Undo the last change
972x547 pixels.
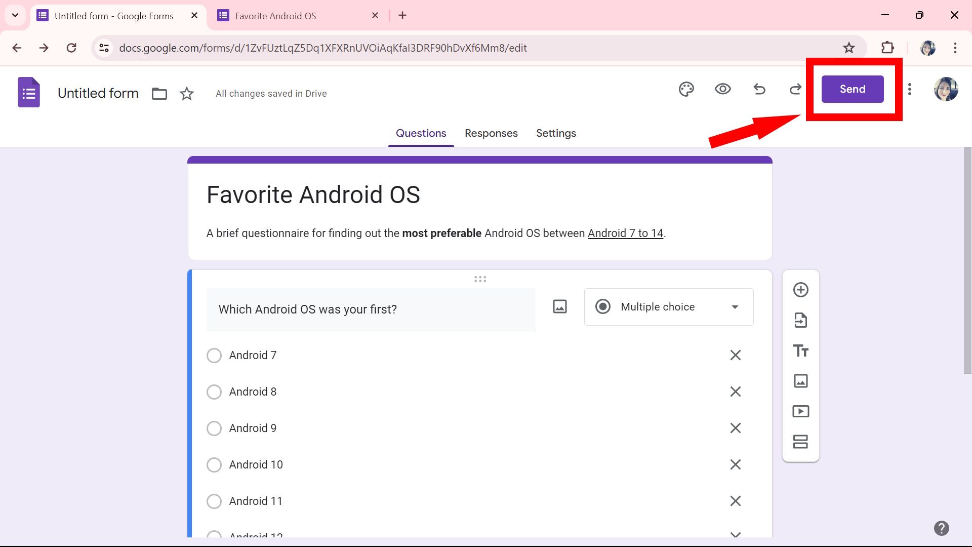pos(759,89)
